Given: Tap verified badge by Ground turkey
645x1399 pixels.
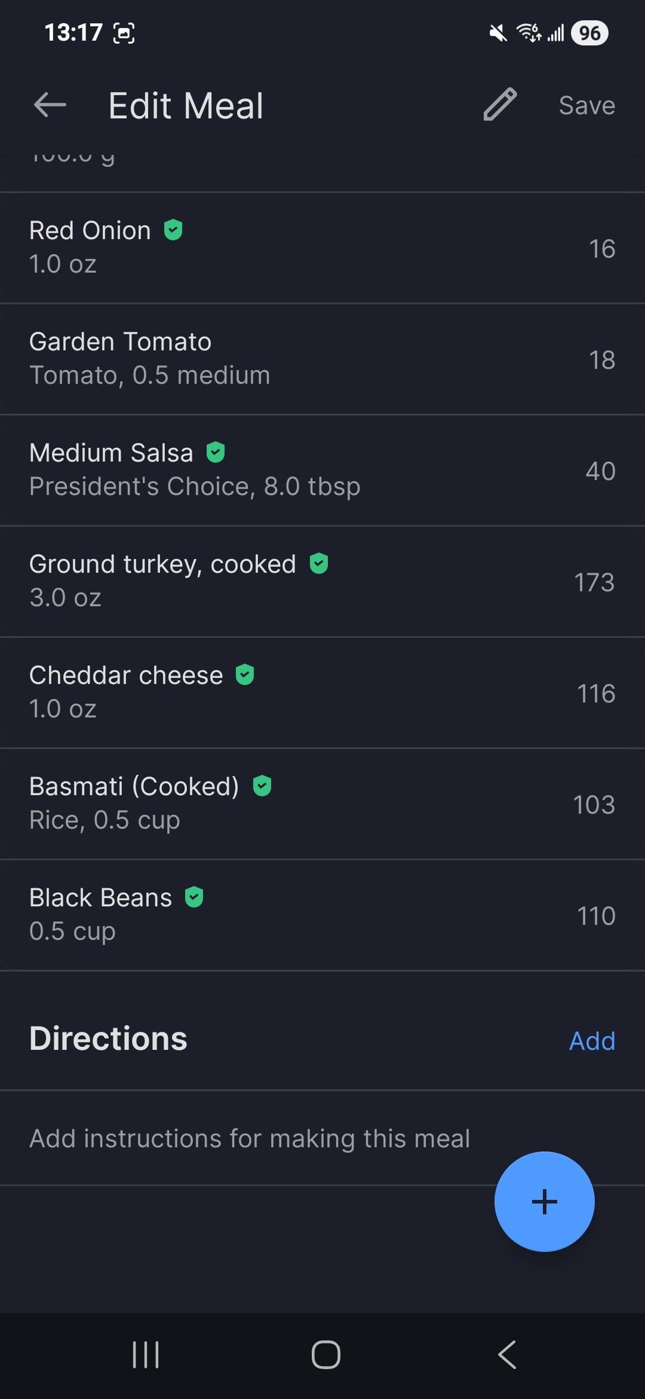Looking at the screenshot, I should (319, 563).
